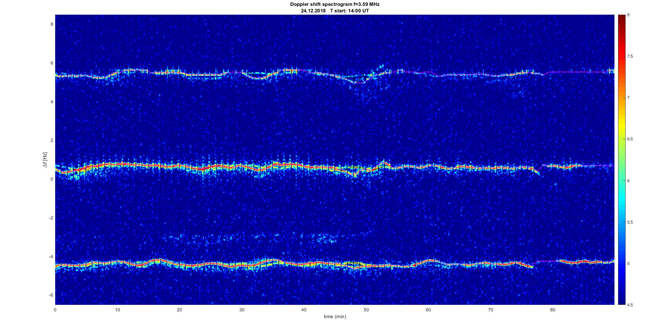Click the x-axis label 'time (min)'
653x327 pixels.
click(x=335, y=317)
